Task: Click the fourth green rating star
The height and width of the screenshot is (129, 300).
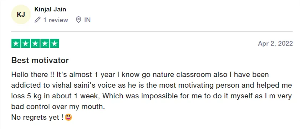Action: pyautogui.click(x=45, y=43)
